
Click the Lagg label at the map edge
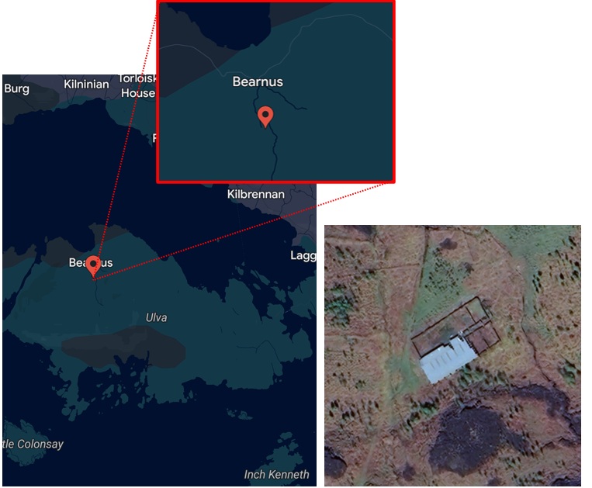tap(303, 255)
